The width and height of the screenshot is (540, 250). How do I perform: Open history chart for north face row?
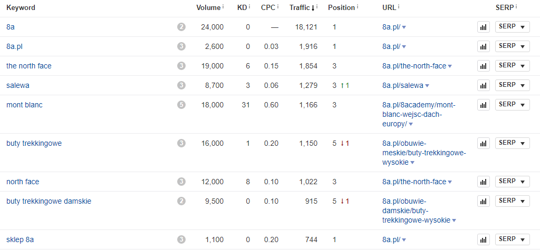(x=484, y=182)
